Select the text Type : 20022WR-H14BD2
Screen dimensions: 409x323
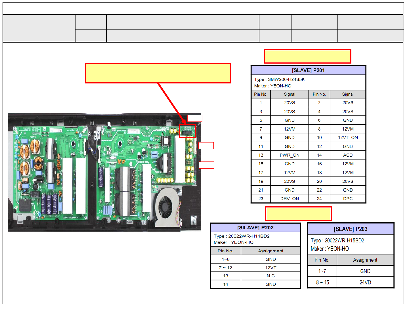point(242,236)
